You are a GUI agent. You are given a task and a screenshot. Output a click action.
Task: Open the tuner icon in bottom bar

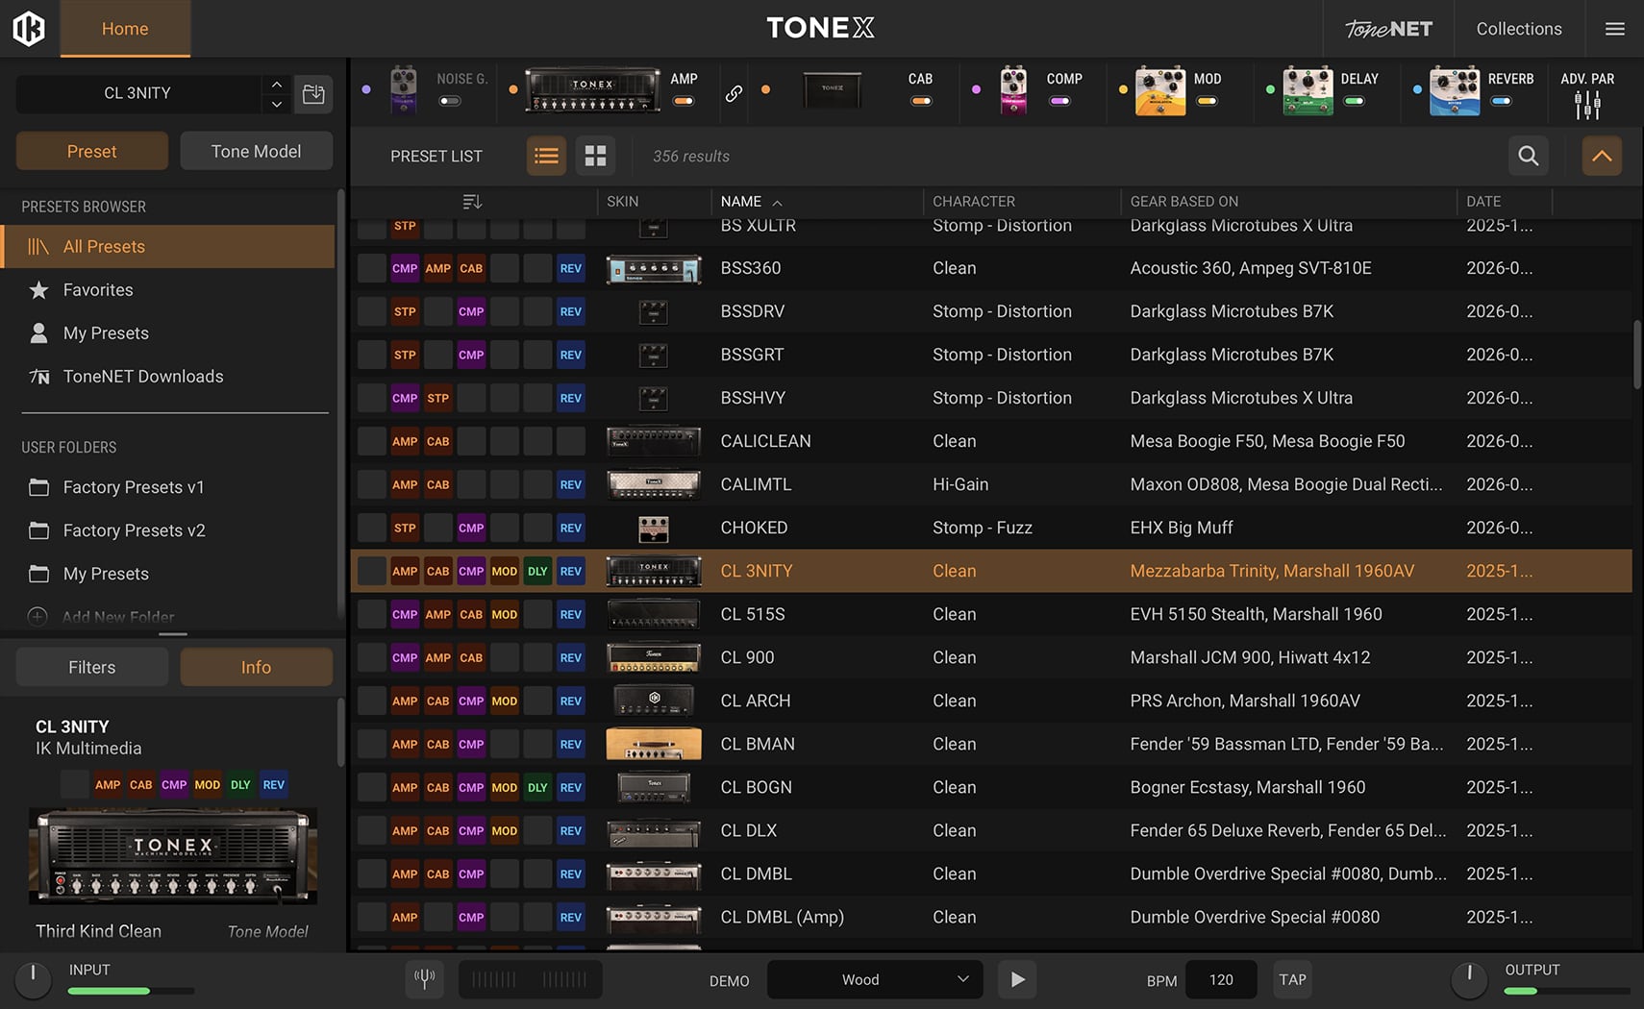[424, 979]
